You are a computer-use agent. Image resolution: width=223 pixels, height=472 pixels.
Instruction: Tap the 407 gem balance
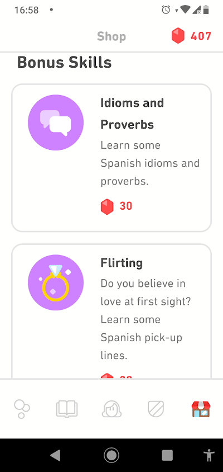201,36
